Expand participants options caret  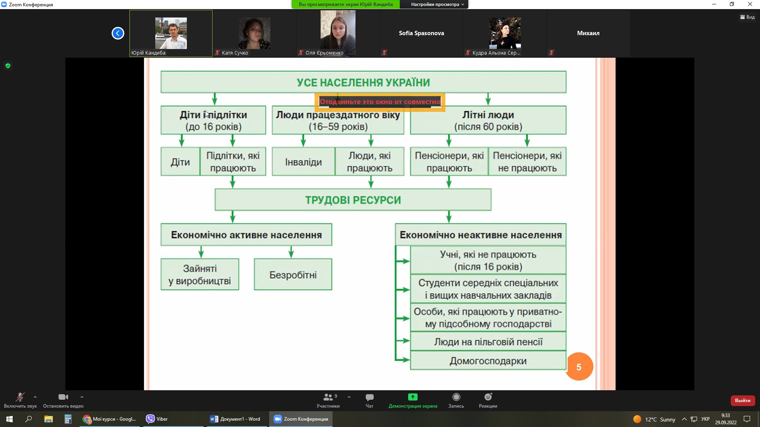click(x=349, y=397)
